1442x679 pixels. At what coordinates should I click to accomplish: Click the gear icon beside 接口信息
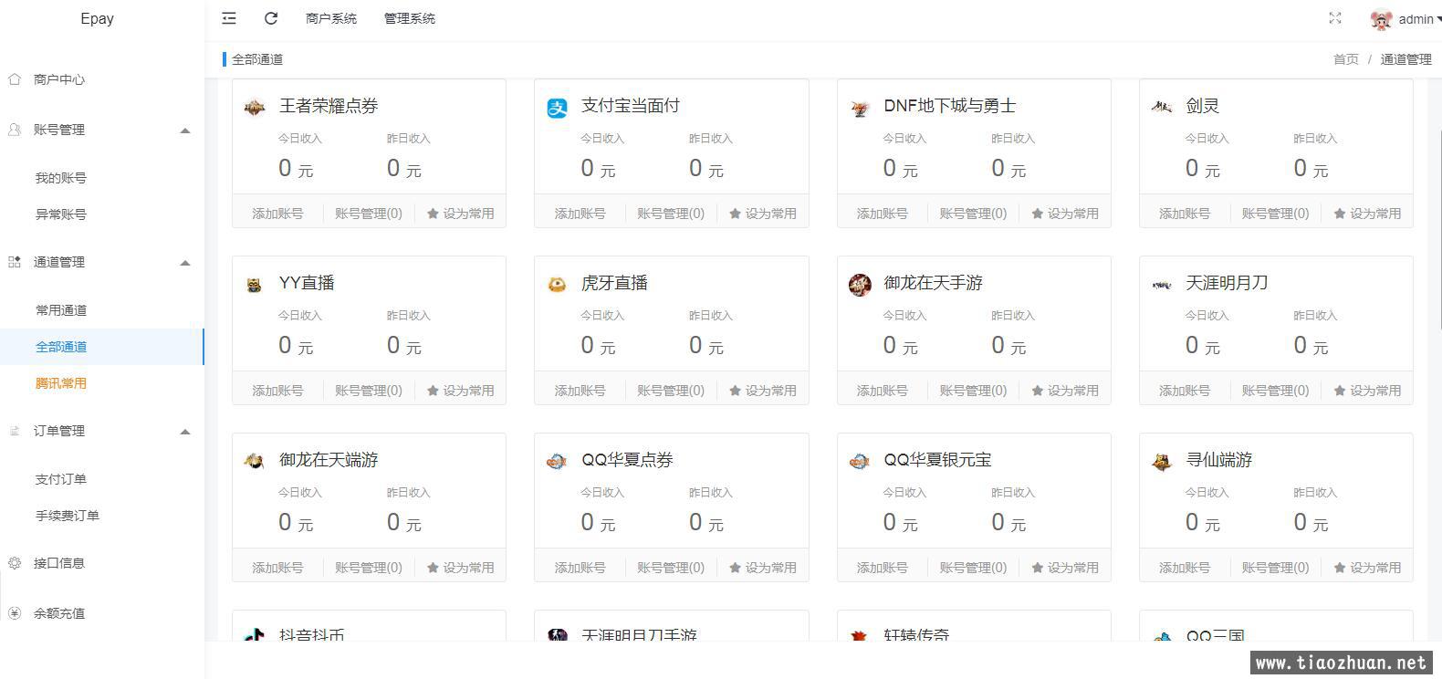pos(15,563)
